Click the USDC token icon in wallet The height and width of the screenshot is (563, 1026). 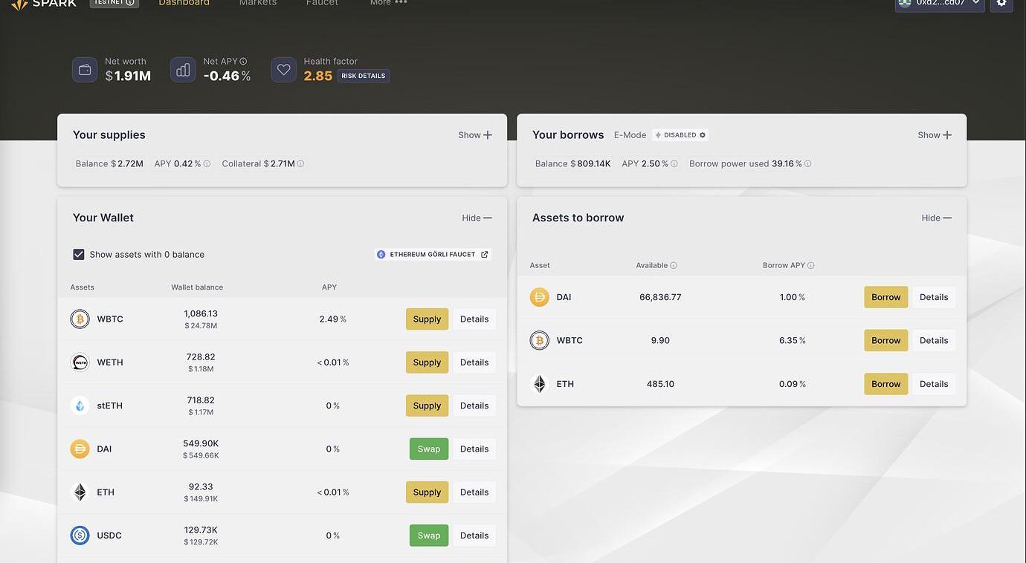80,536
